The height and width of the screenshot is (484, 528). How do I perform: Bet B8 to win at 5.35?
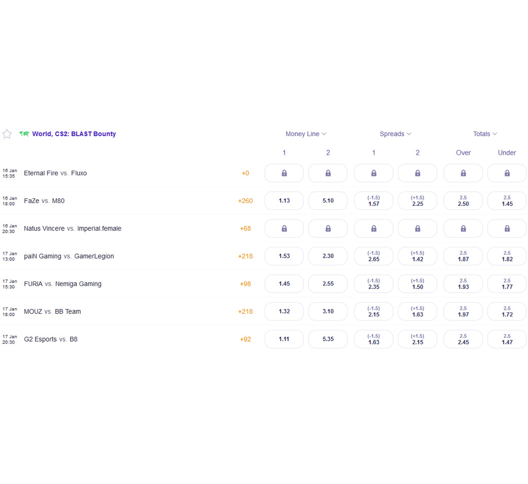[x=327, y=339]
